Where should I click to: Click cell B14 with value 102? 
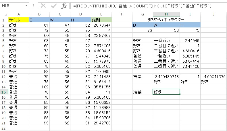[39, 87]
